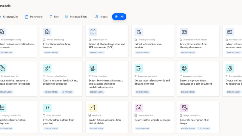Click the Identity document reader label
Screen dimensions: 242x136
coord(195,40)
